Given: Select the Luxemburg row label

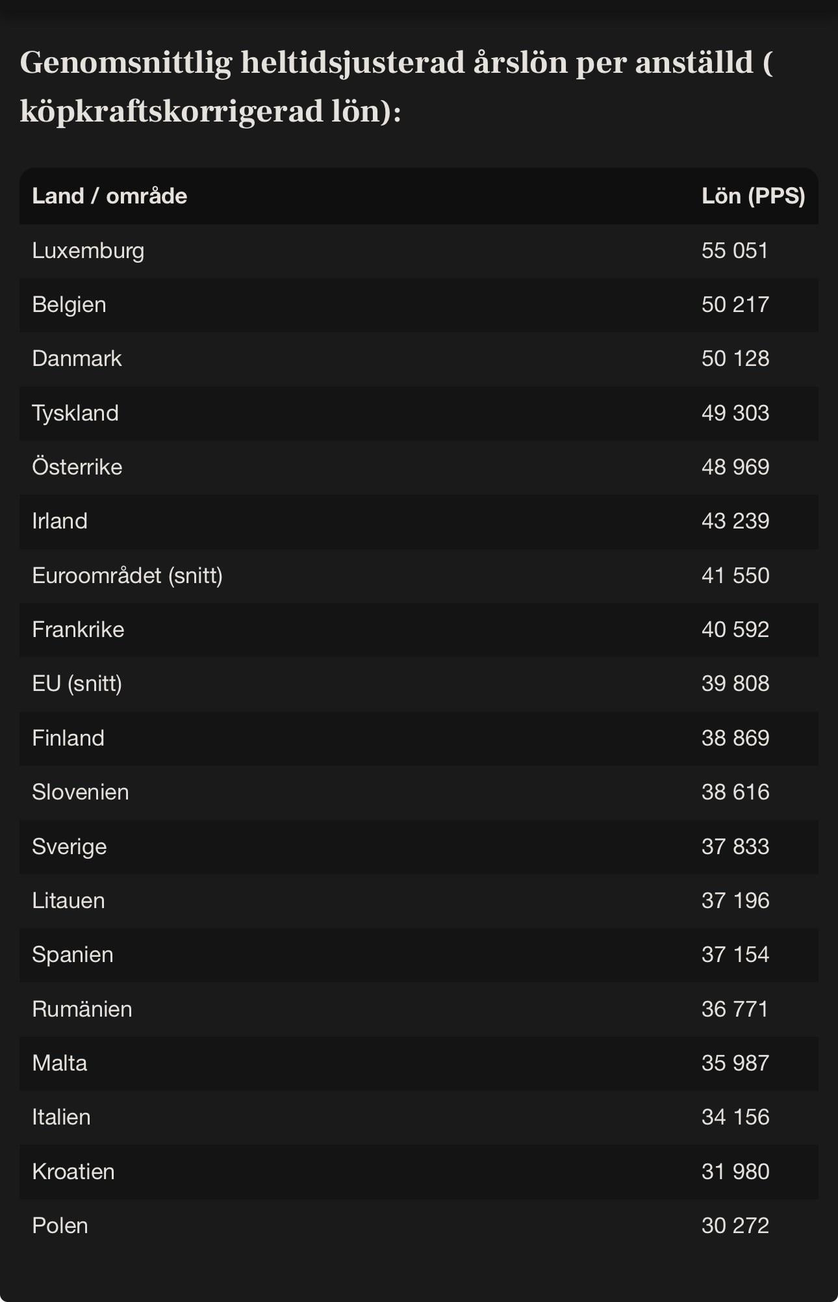Looking at the screenshot, I should point(88,251).
